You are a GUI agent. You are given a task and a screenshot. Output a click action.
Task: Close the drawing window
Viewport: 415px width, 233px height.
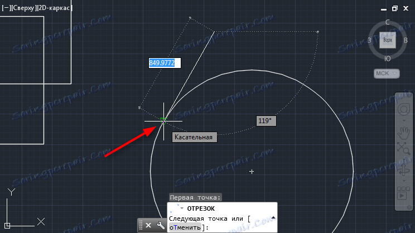tap(406, 8)
